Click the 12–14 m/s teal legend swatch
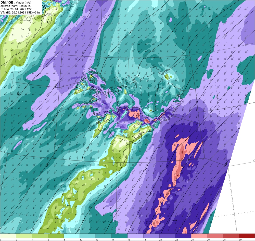 click(x=104, y=236)
